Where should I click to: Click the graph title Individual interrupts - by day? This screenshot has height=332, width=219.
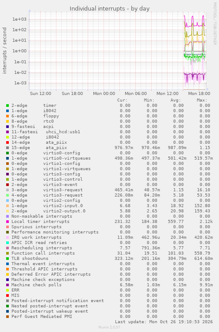coord(109,9)
